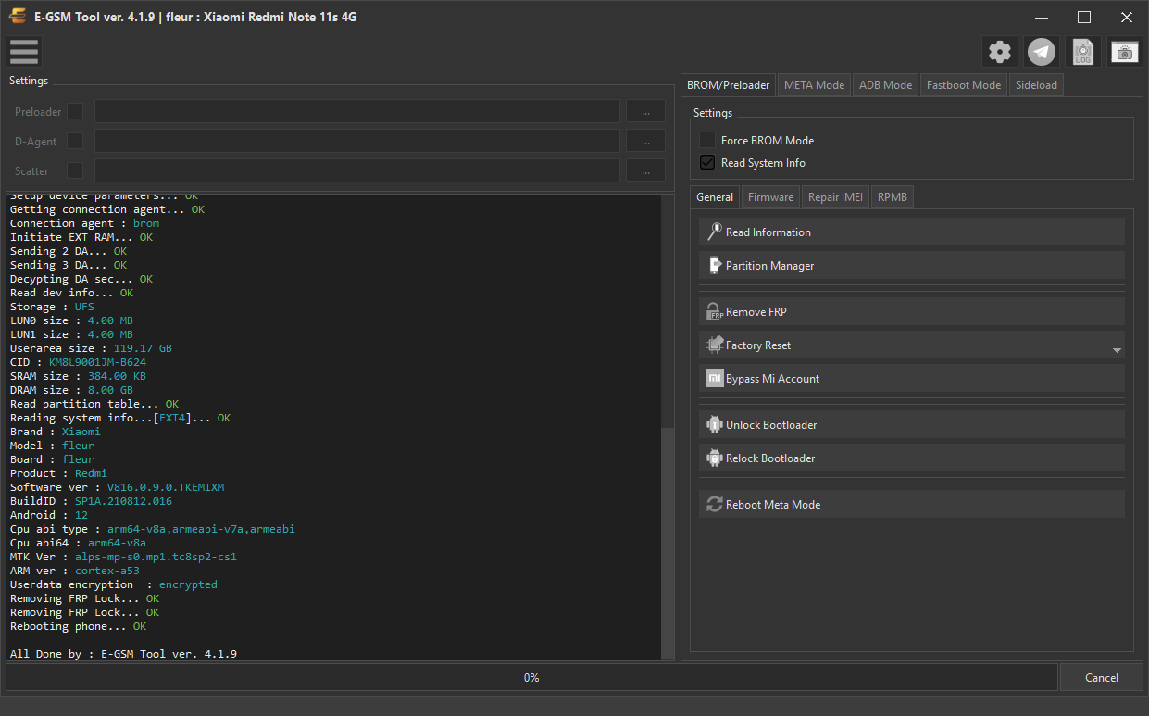Click the Partition Manager button
Viewport: 1149px width, 716px height.
coord(912,266)
